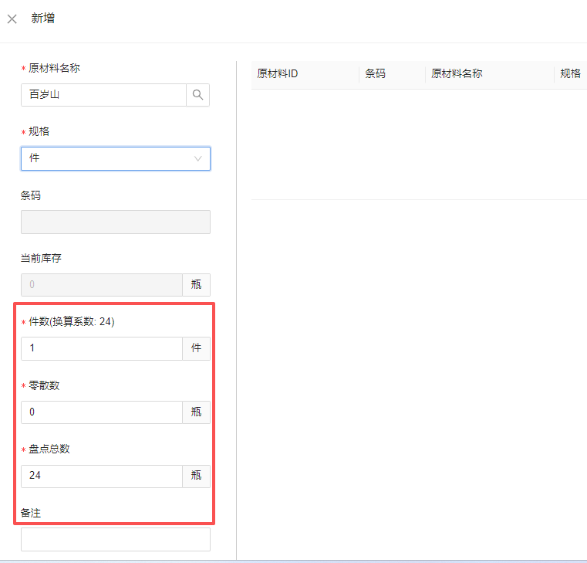Click the 原材料ID column header
This screenshot has height=563, width=587.
[x=278, y=74]
